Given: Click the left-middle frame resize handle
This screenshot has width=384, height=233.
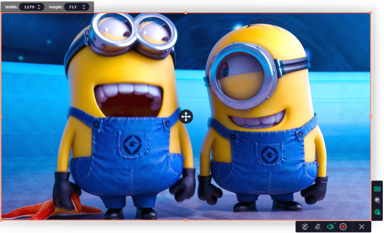Looking at the screenshot, I should (1, 116).
